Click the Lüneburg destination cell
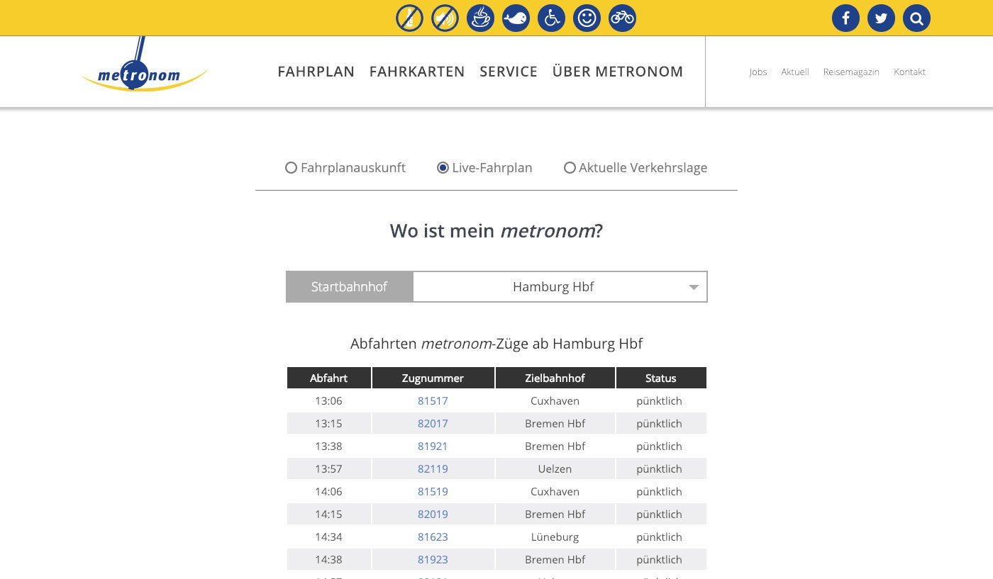The height and width of the screenshot is (579, 993). tap(555, 537)
